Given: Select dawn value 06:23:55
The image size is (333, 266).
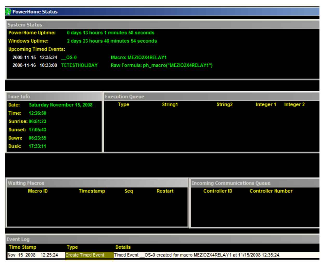Looking at the screenshot, I should 37,138.
